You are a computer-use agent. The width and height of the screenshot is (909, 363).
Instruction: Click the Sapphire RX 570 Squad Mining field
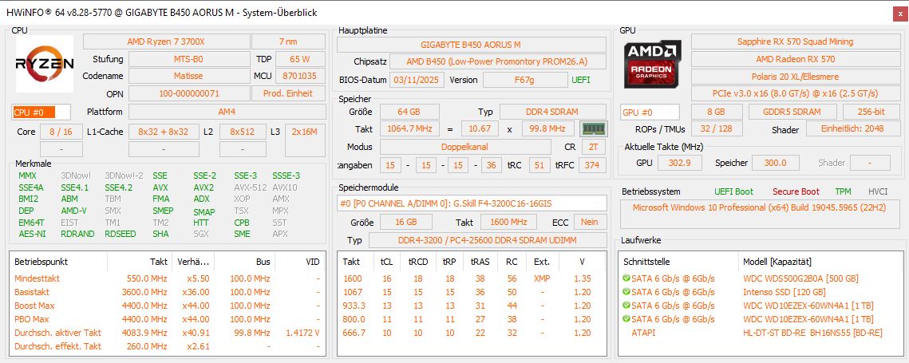click(795, 41)
